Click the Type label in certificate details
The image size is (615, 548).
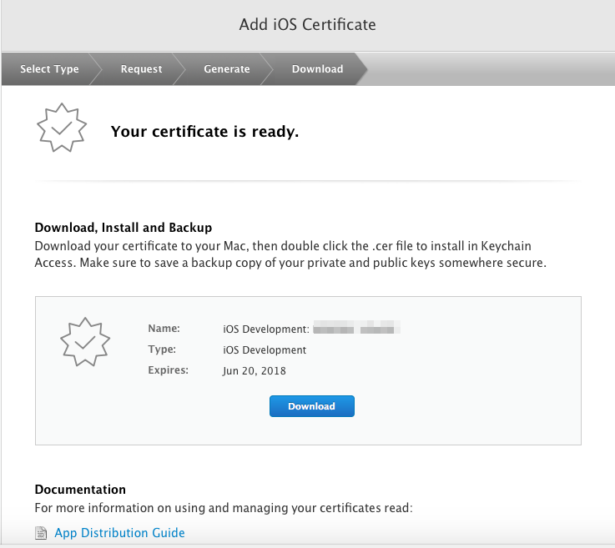162,350
